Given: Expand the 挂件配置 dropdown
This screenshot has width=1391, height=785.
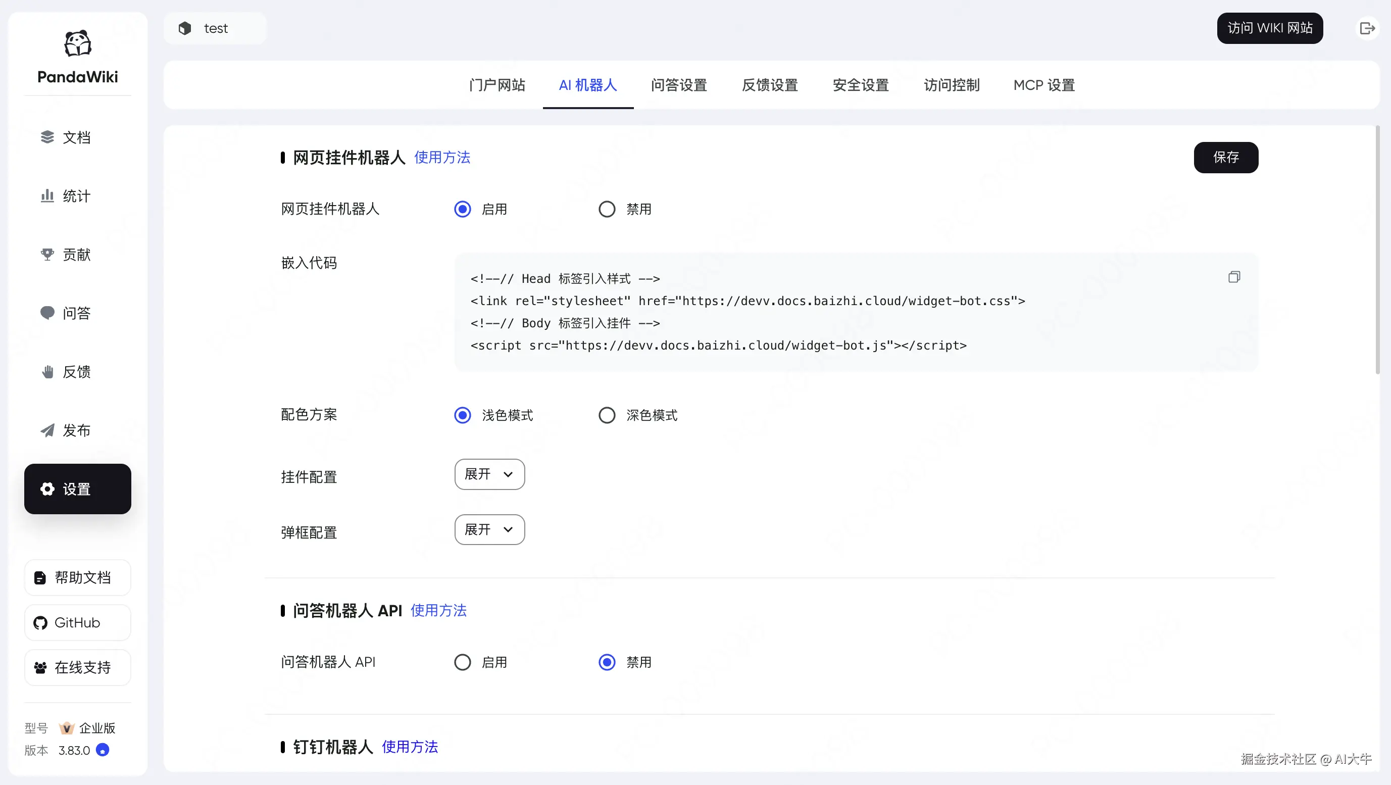Looking at the screenshot, I should 489,474.
